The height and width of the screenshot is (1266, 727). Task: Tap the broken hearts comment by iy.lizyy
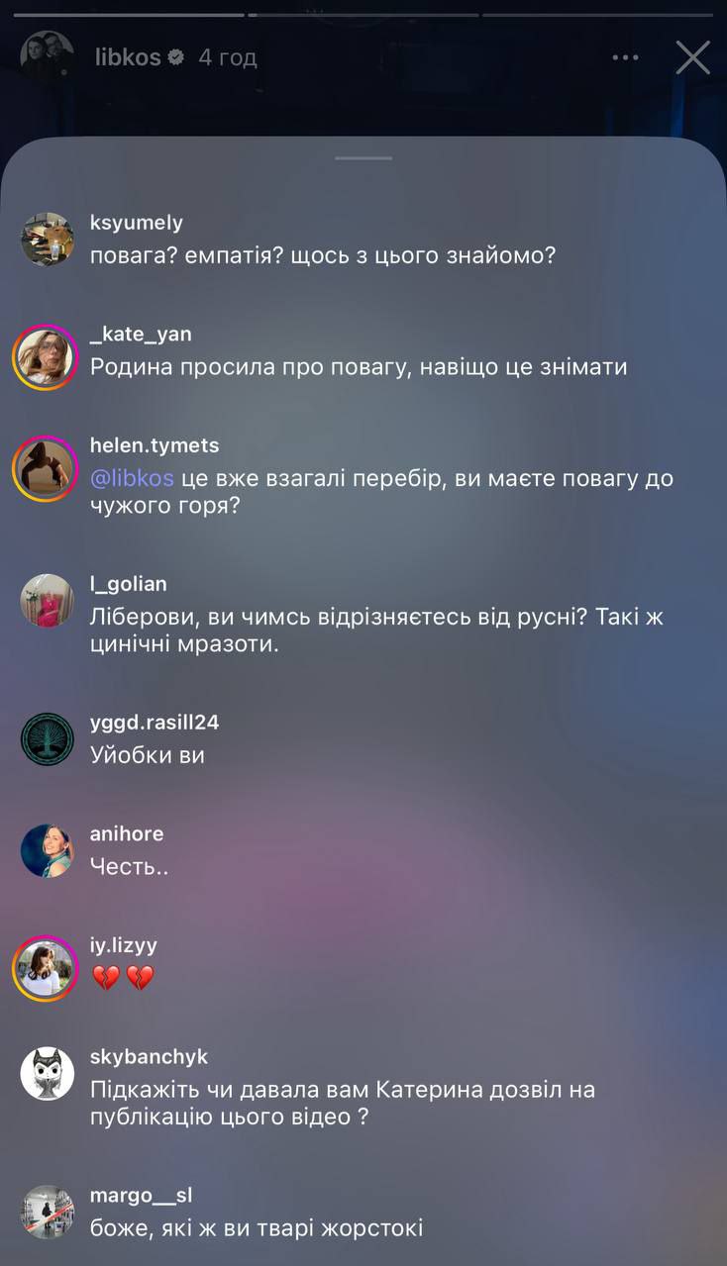pos(123,979)
